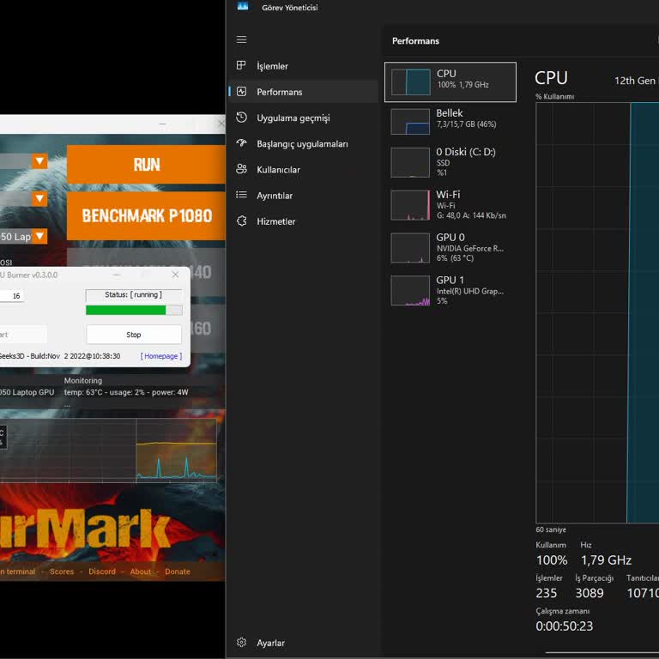Expand the second FurMark orange dropdown arrow
The image size is (659, 659).
(39, 199)
